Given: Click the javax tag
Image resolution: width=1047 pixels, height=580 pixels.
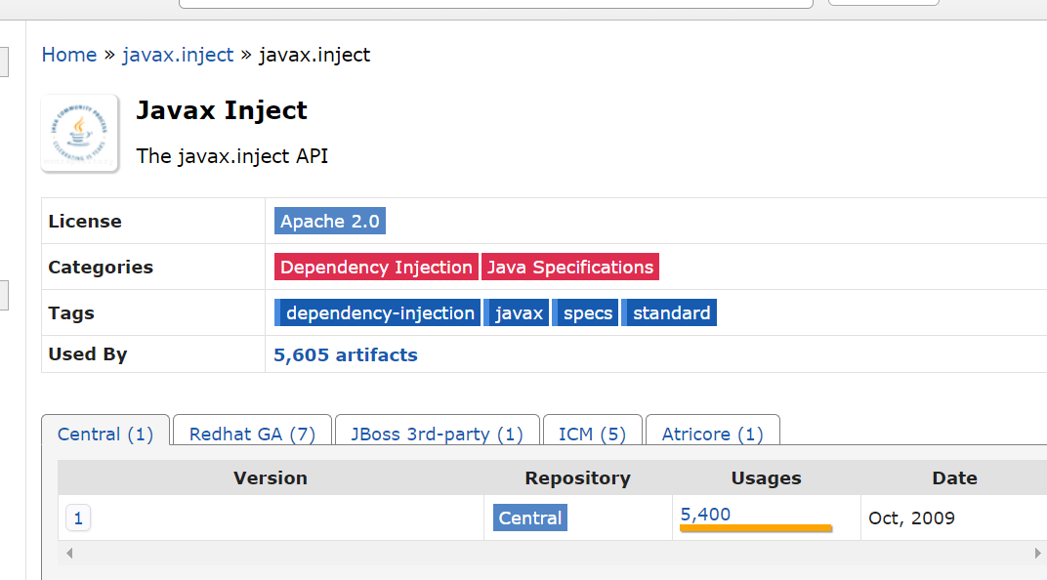Looking at the screenshot, I should (516, 313).
